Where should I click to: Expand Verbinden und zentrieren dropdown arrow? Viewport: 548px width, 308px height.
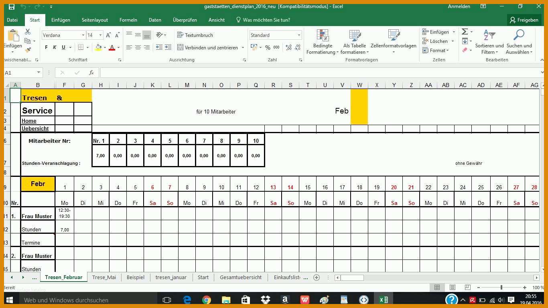(x=243, y=47)
